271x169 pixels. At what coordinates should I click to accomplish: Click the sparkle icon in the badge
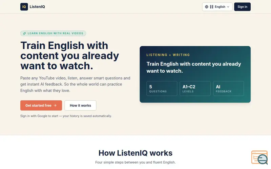point(24,33)
